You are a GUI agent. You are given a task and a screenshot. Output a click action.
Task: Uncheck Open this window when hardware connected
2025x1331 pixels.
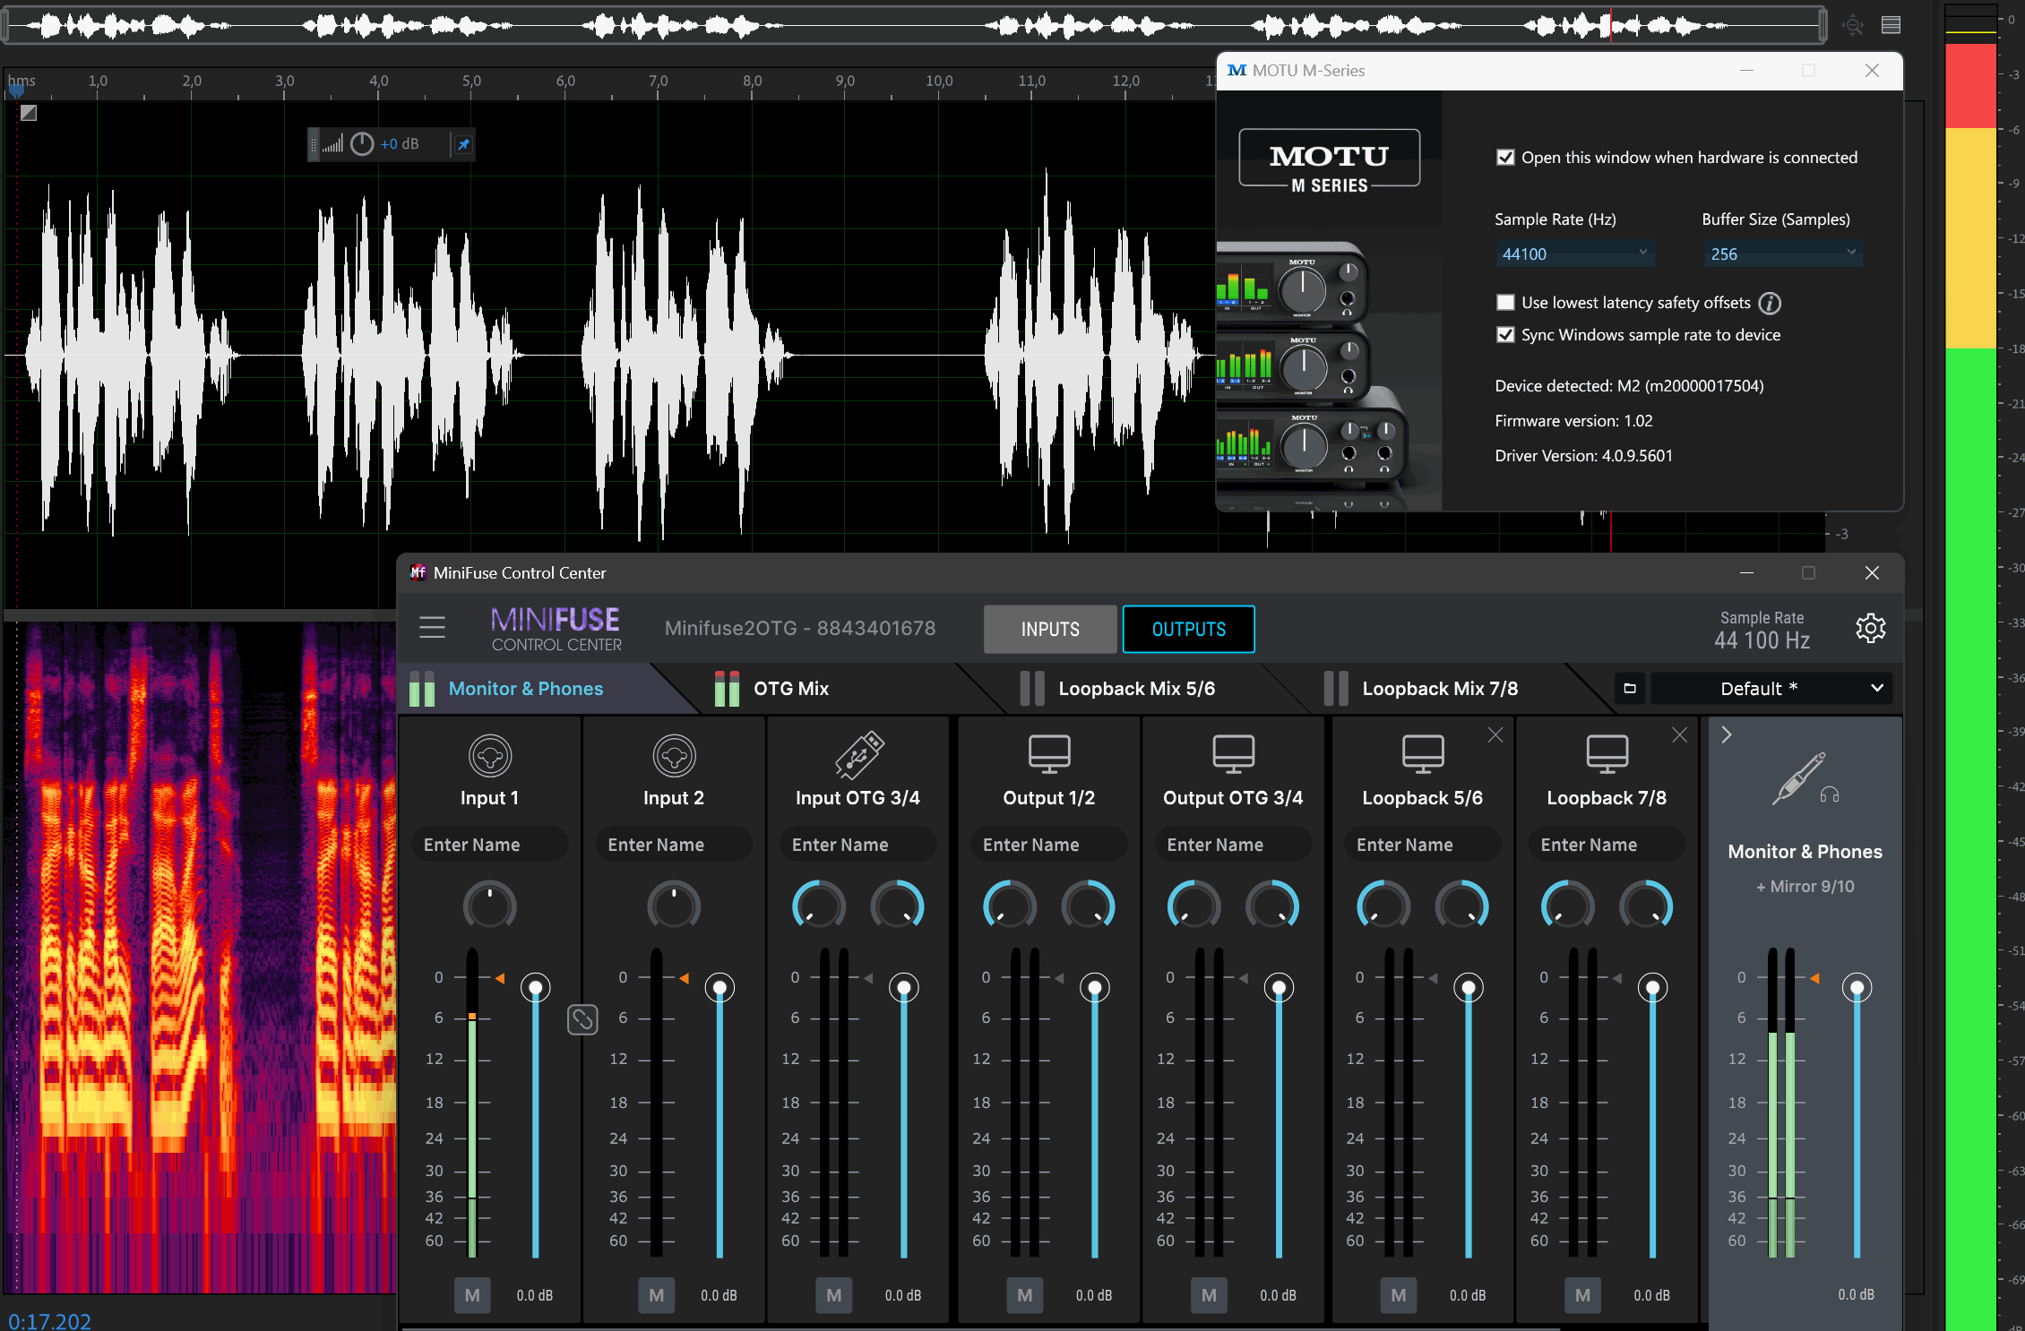tap(1506, 158)
